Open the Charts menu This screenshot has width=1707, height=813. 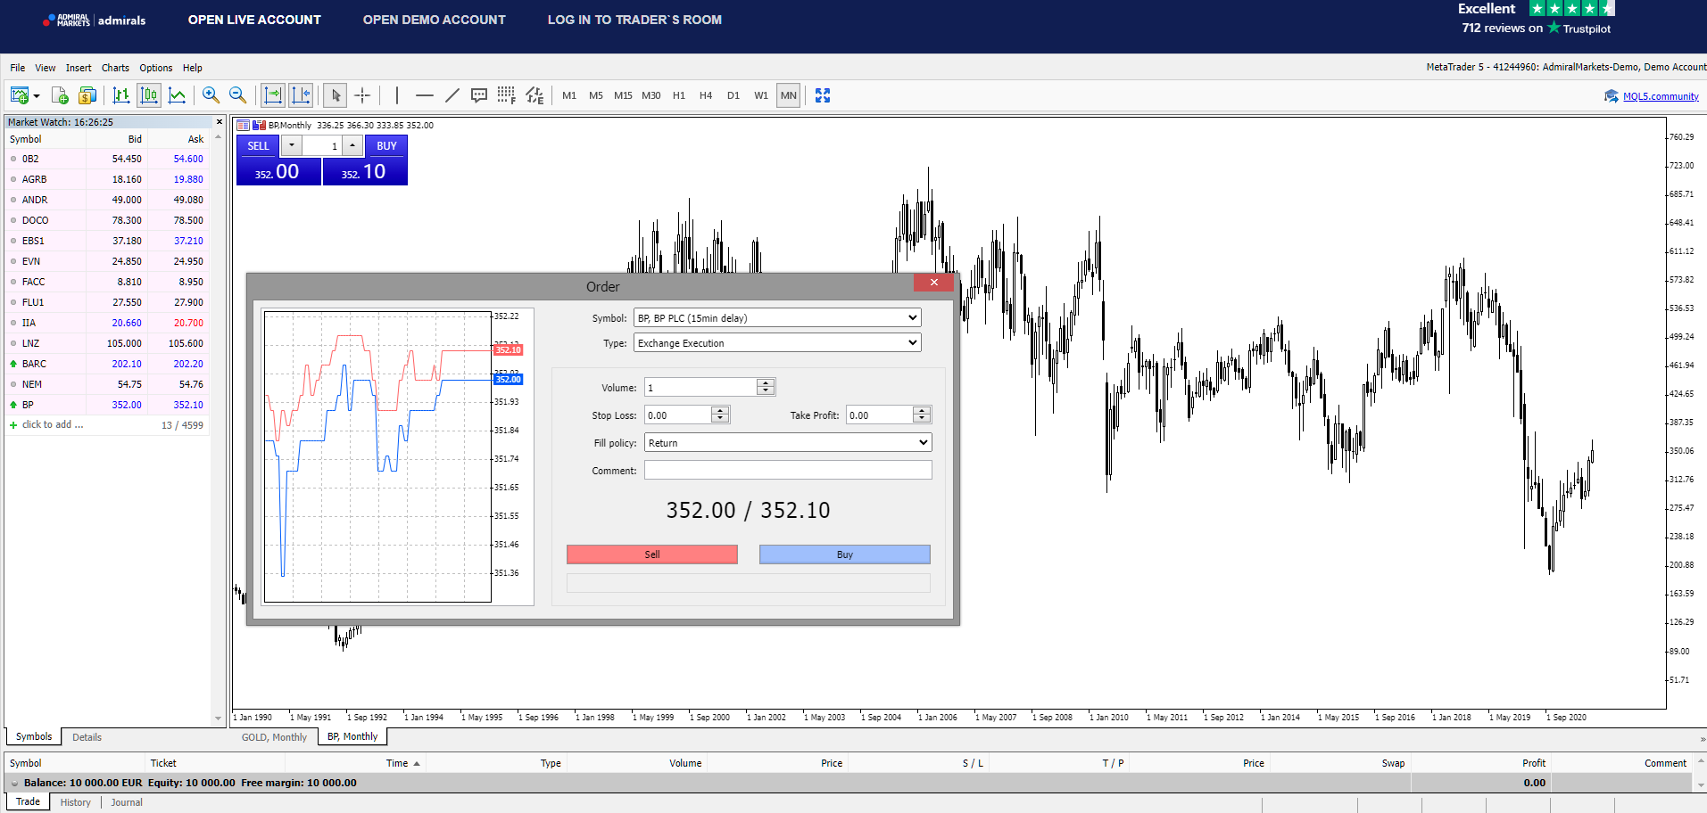[115, 68]
